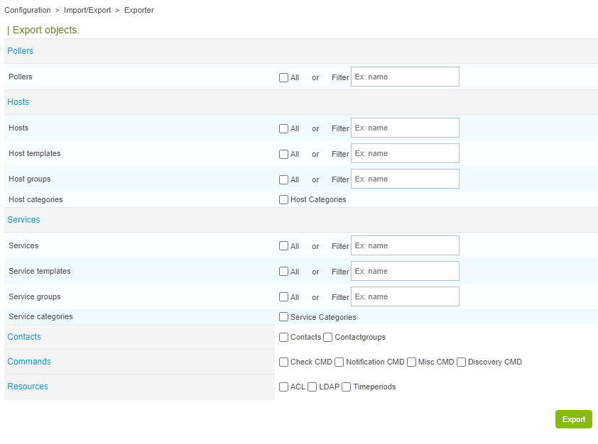Click the Pollers filter input field

point(405,77)
